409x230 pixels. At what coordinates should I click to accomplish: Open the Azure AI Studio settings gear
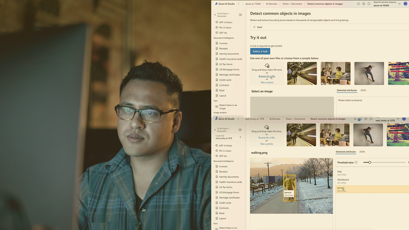(x=364, y=4)
